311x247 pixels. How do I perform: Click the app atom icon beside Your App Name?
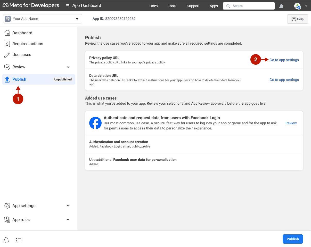pos(8,19)
